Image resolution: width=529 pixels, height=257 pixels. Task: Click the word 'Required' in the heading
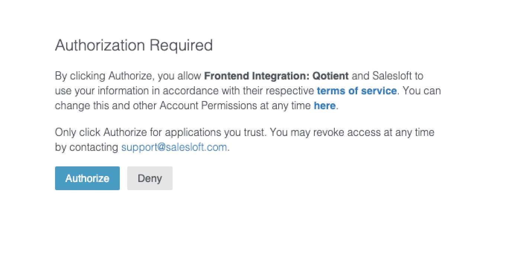click(x=181, y=45)
